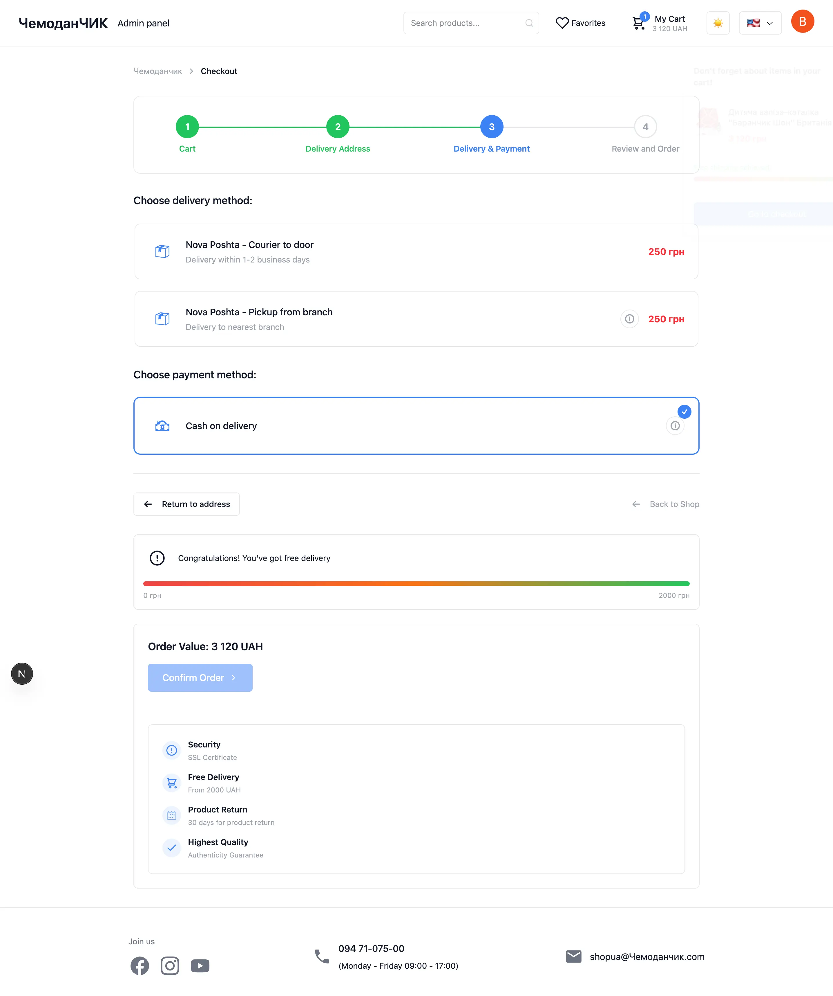Viewport: 833px width, 996px height.
Task: Open the YouTube channel icon
Action: (x=200, y=966)
